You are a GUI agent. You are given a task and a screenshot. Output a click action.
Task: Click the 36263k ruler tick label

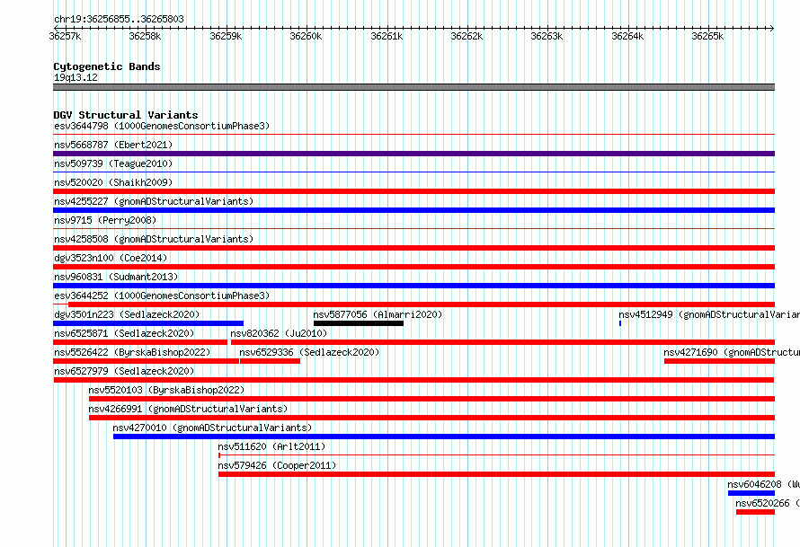(x=547, y=36)
